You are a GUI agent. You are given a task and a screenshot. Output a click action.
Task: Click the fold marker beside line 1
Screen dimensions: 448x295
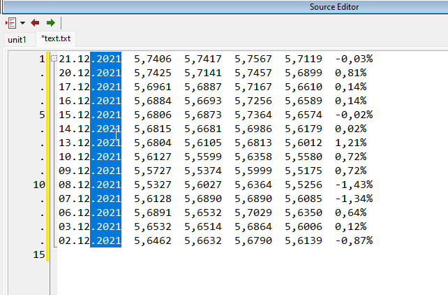(54, 59)
